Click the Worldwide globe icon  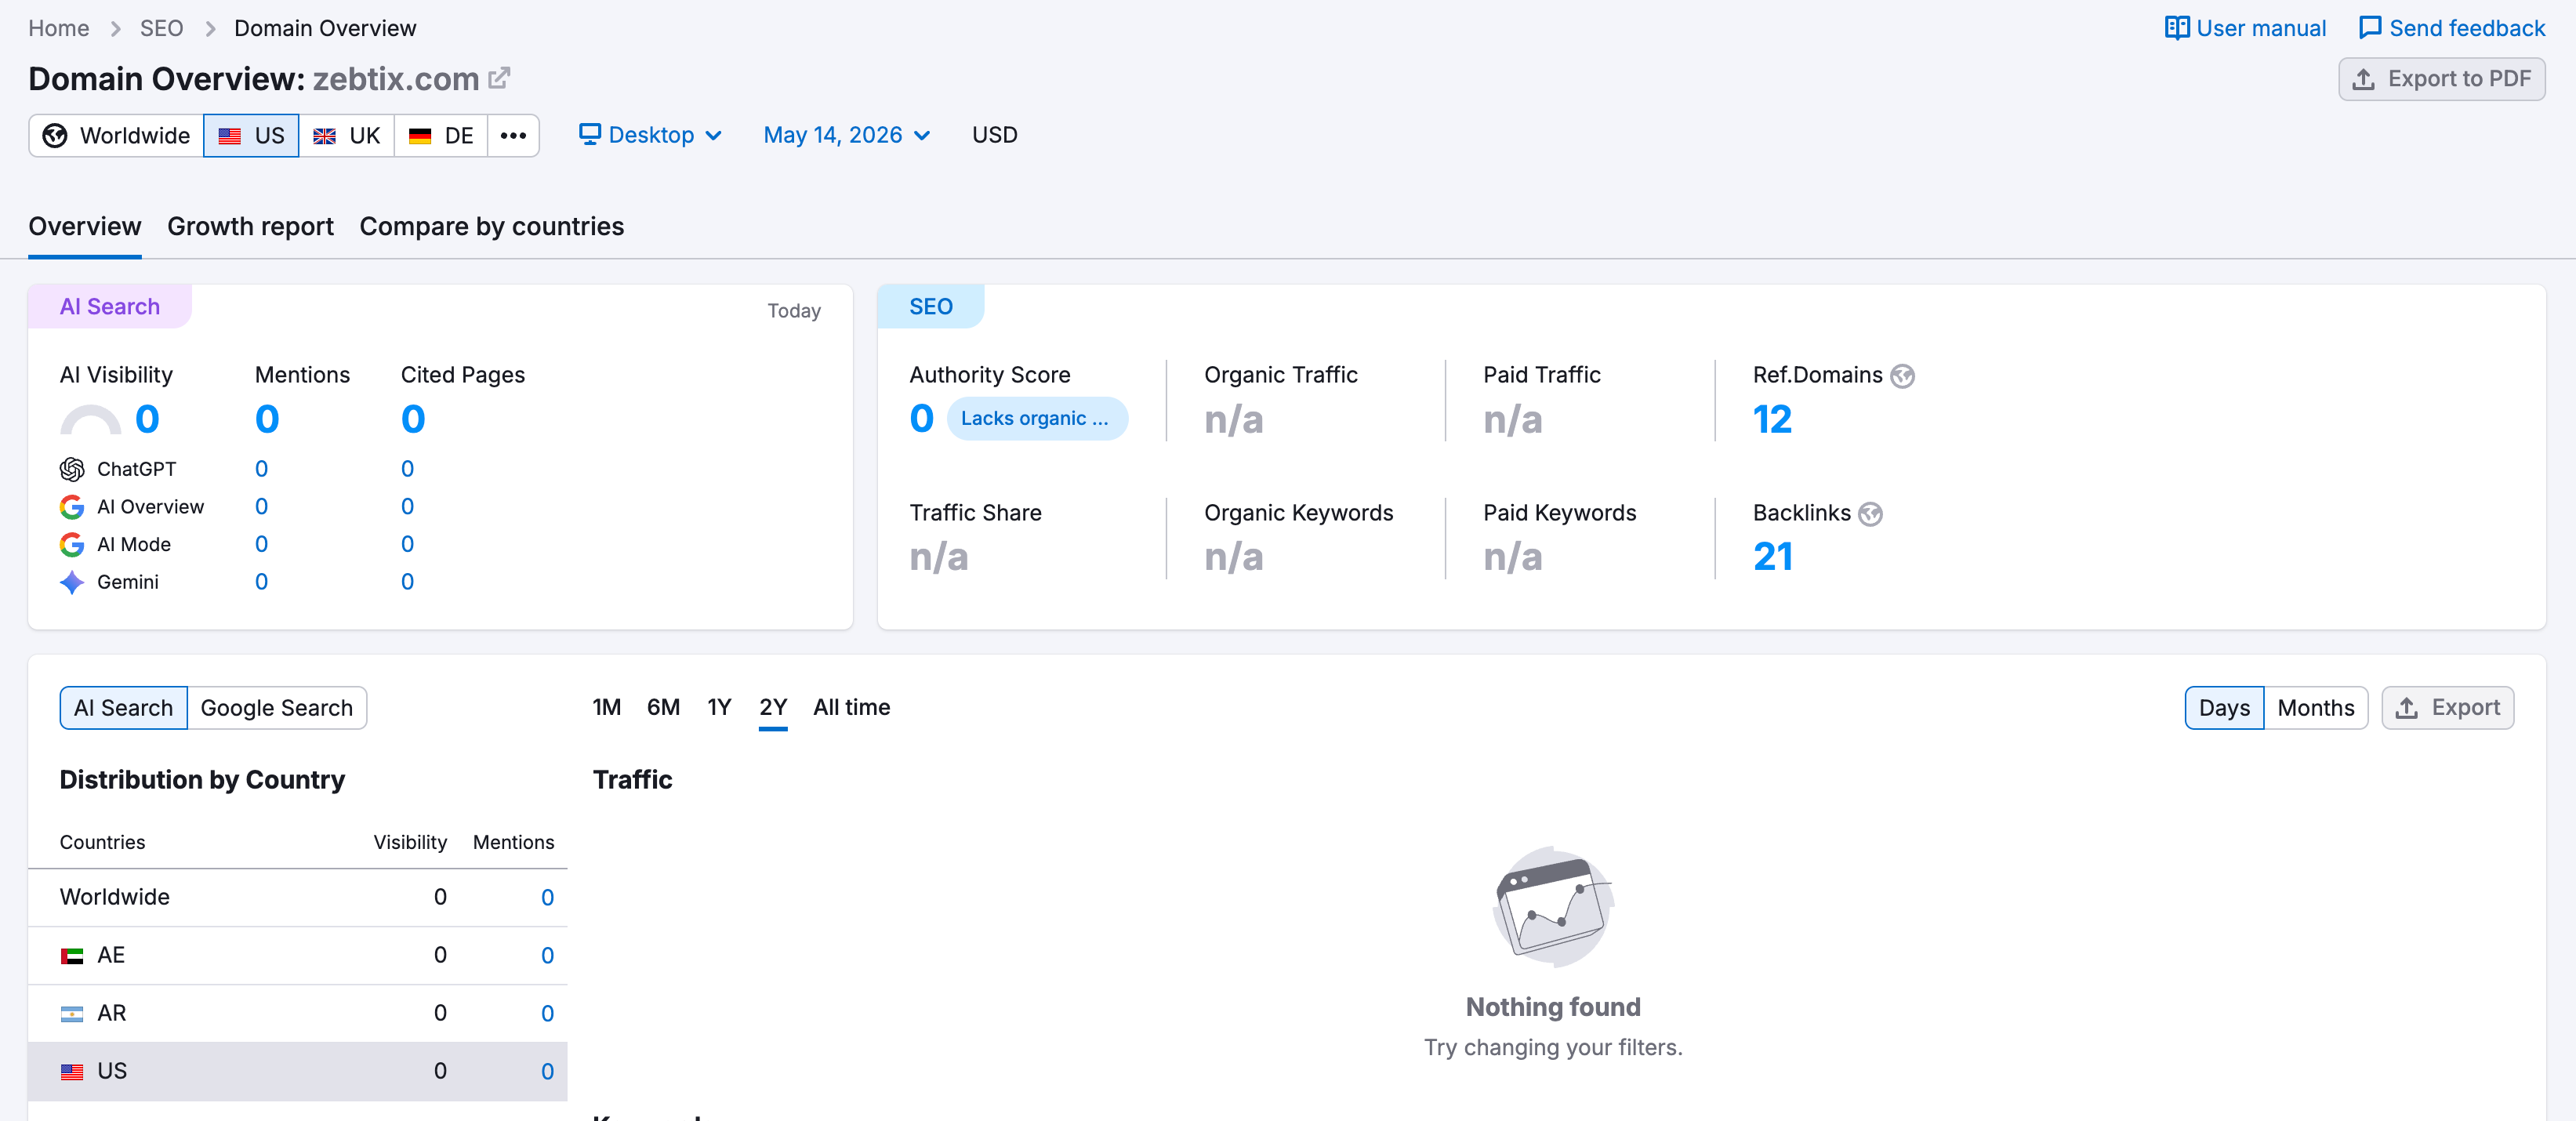(x=55, y=135)
